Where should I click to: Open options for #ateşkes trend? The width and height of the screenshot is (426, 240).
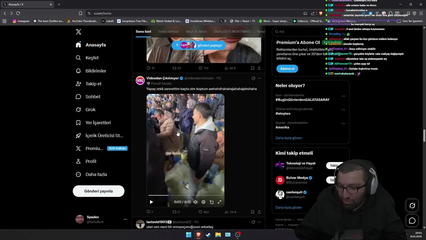(x=343, y=110)
